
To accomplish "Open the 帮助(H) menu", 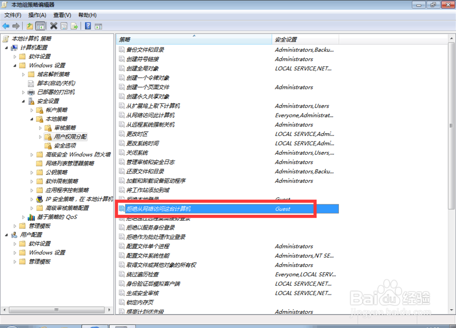I will 88,15.
